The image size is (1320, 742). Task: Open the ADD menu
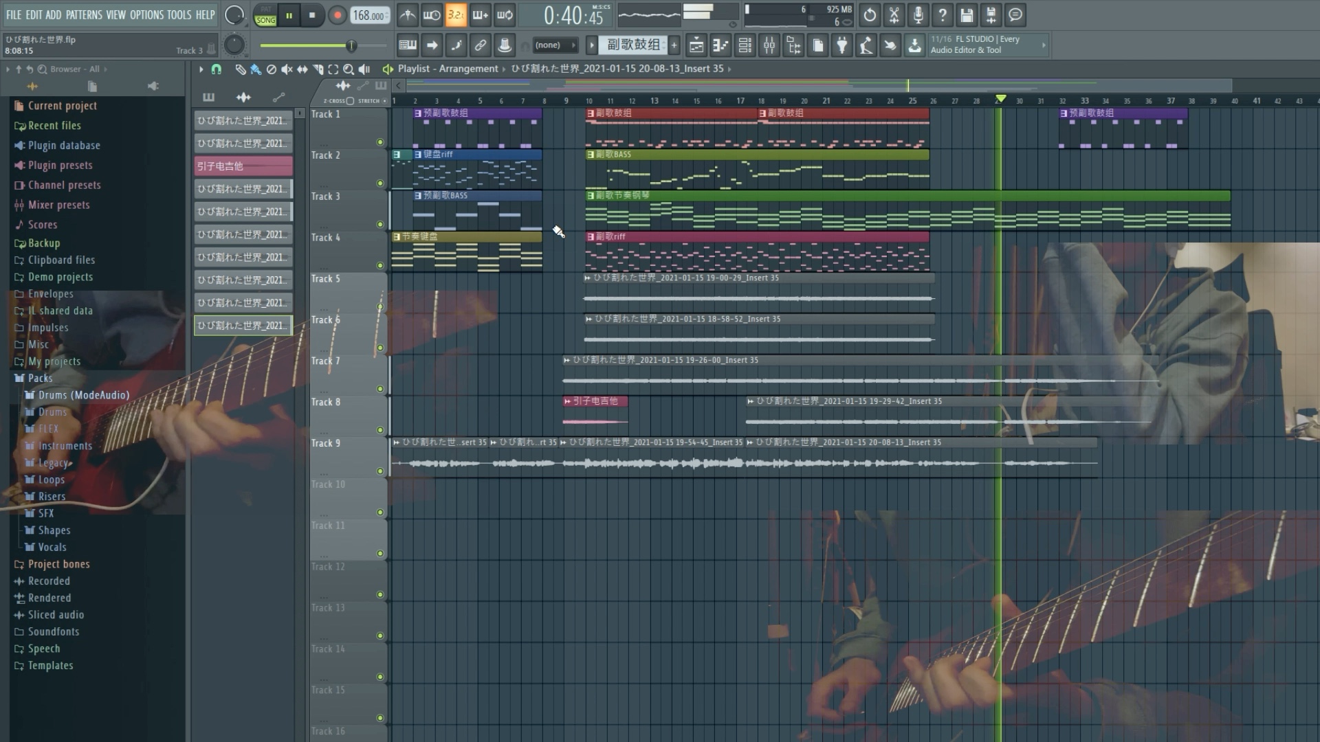click(x=53, y=14)
